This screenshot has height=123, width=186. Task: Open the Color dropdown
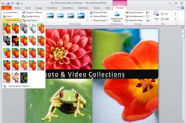[x=8, y=16]
